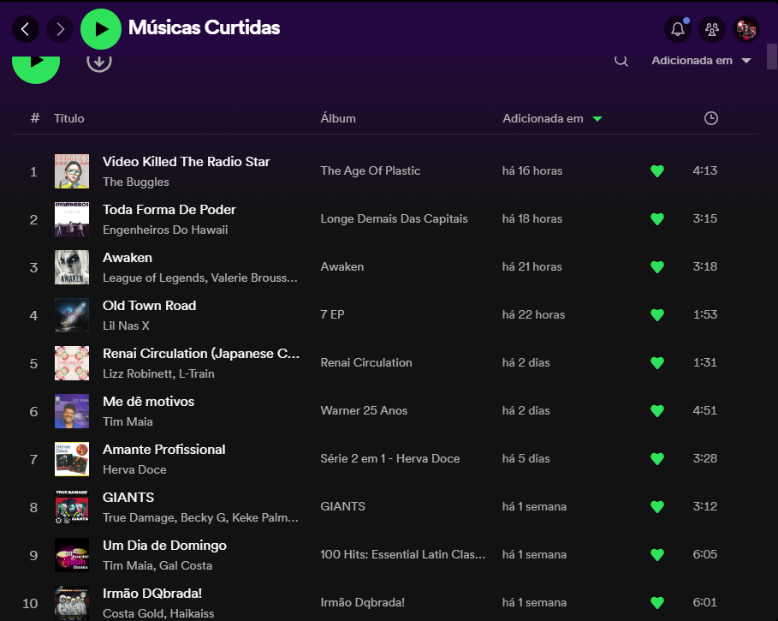The width and height of the screenshot is (778, 621).
Task: Open artist Gal Costa
Action: click(x=187, y=565)
